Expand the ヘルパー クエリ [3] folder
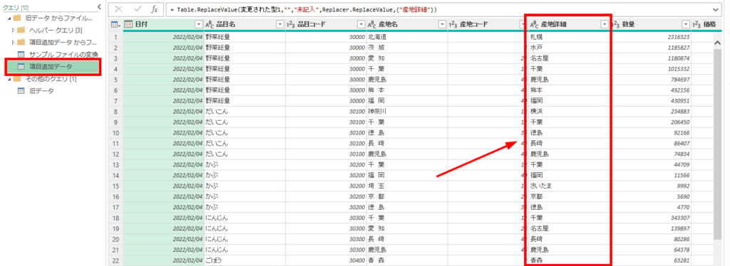This screenshot has height=266, width=730. (x=14, y=30)
